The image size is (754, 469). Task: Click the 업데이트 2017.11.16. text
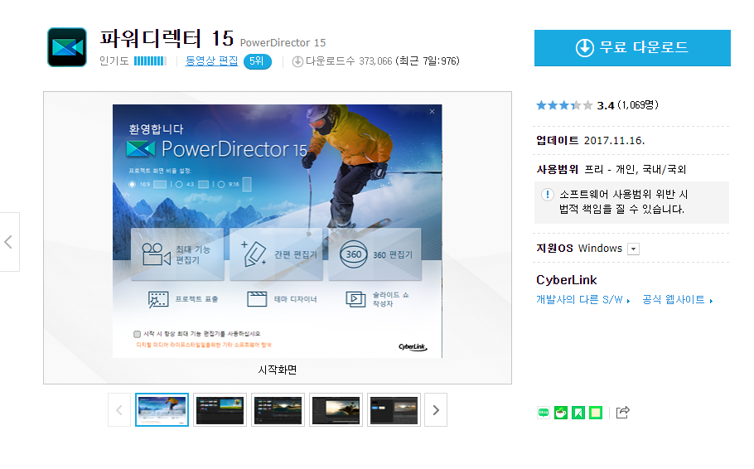pyautogui.click(x=591, y=141)
